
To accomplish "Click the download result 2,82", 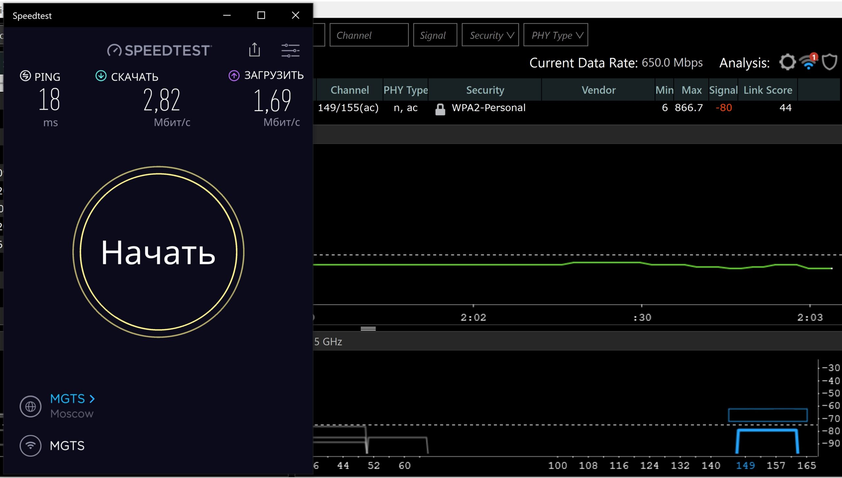I will (x=162, y=100).
